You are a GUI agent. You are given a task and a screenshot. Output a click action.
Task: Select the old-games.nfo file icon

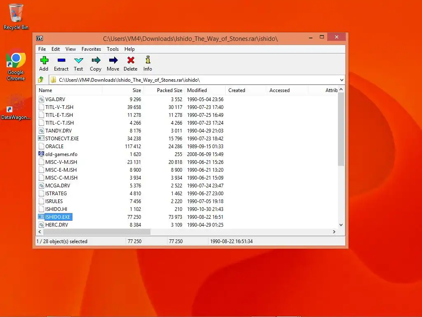pyautogui.click(x=41, y=154)
